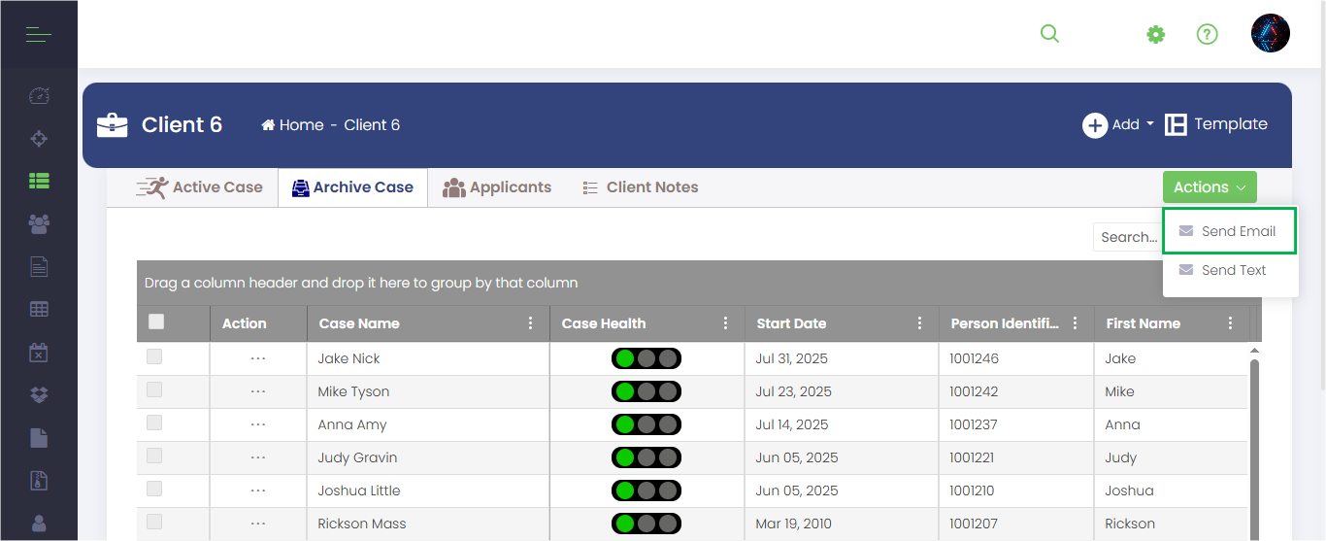Click the people group icon in sidebar
This screenshot has width=1326, height=541.
click(x=39, y=224)
